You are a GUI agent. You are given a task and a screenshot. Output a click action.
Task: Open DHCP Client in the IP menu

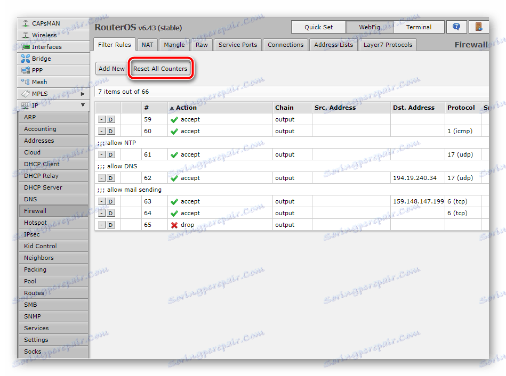[53, 164]
